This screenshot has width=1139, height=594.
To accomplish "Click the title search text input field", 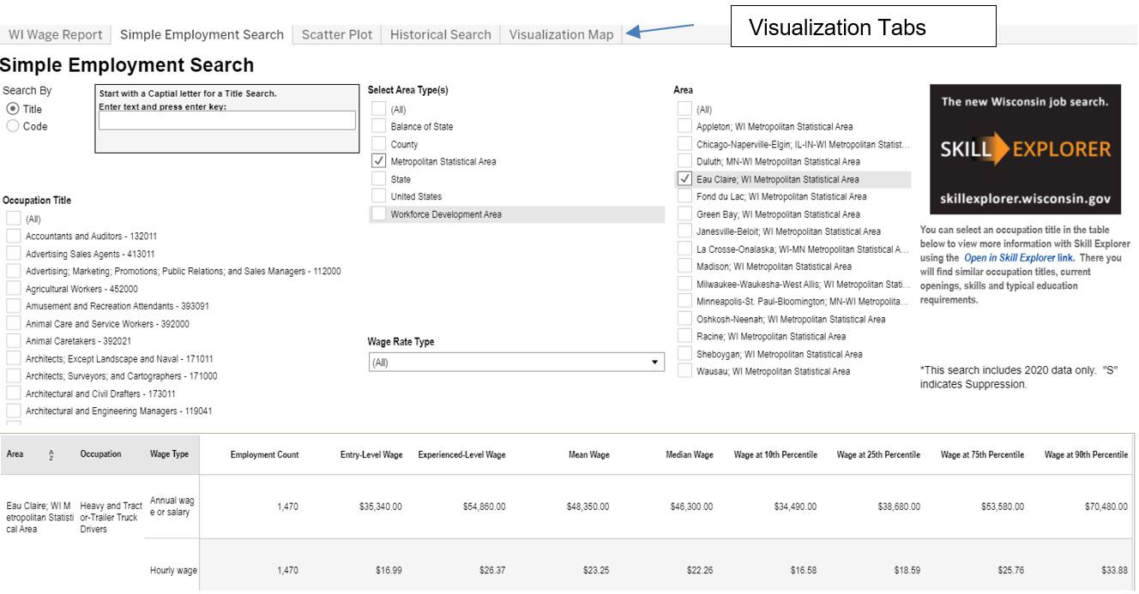I will coord(226,121).
